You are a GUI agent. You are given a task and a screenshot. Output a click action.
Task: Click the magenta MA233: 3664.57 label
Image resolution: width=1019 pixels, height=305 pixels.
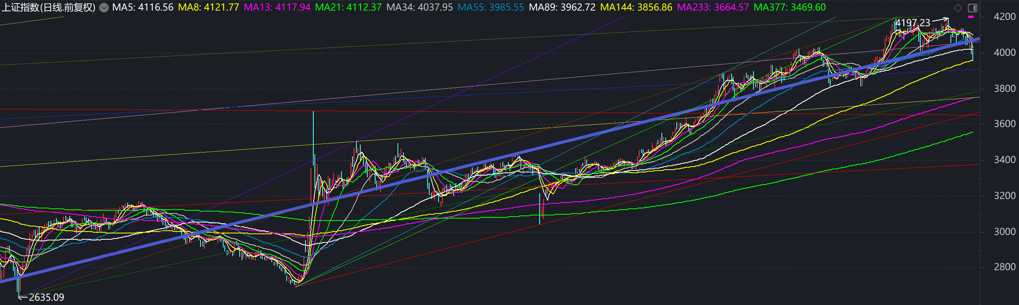(x=713, y=7)
